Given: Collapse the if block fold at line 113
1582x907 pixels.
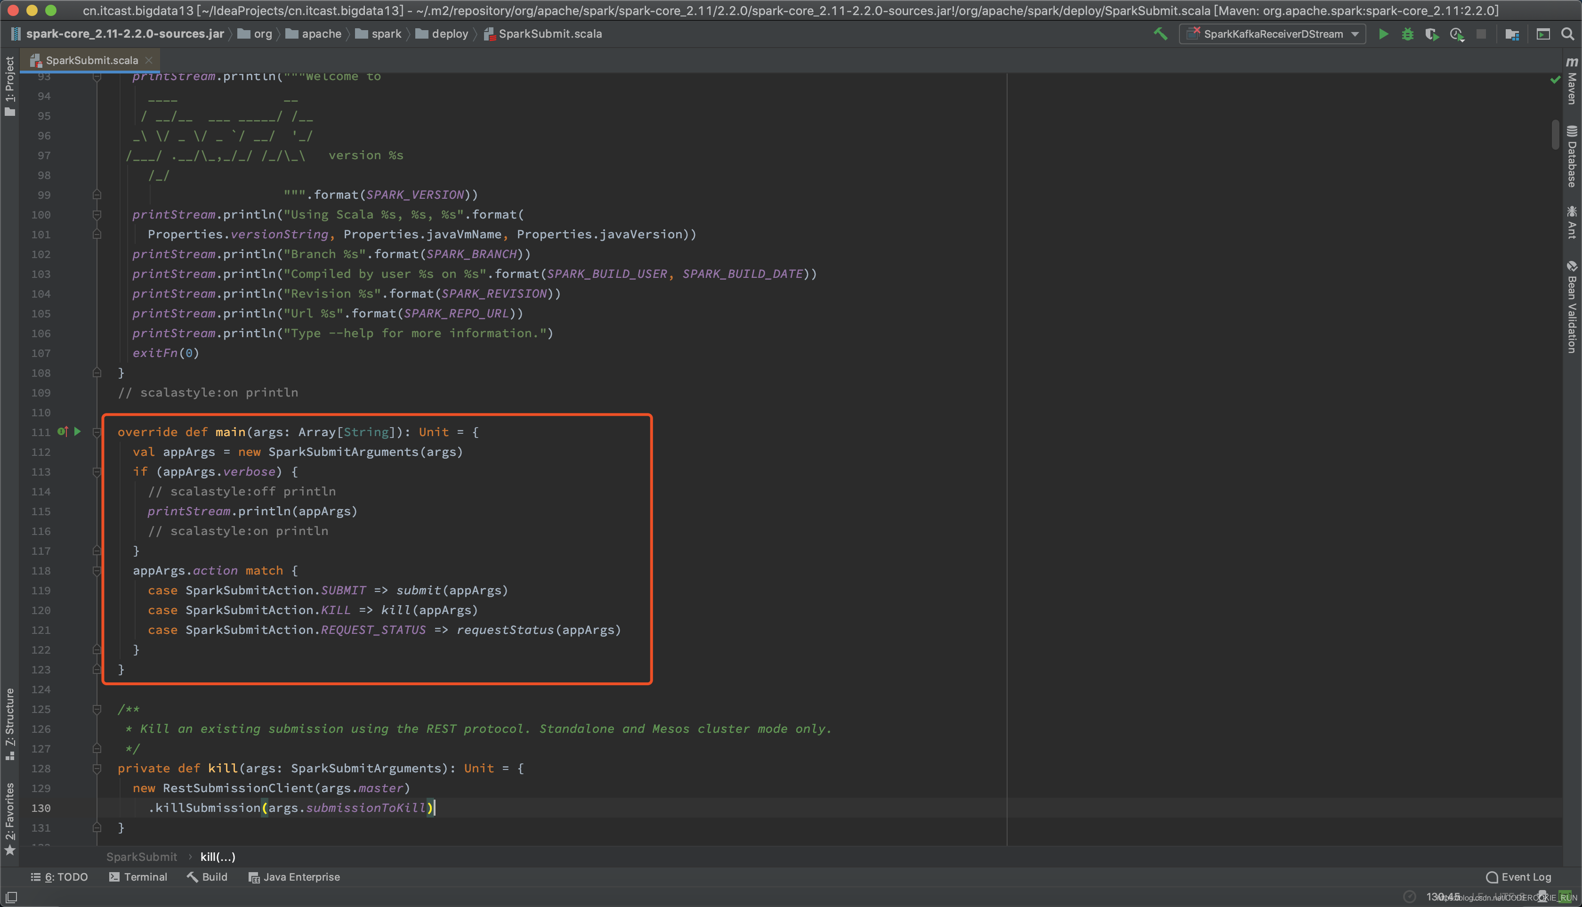Looking at the screenshot, I should tap(97, 471).
